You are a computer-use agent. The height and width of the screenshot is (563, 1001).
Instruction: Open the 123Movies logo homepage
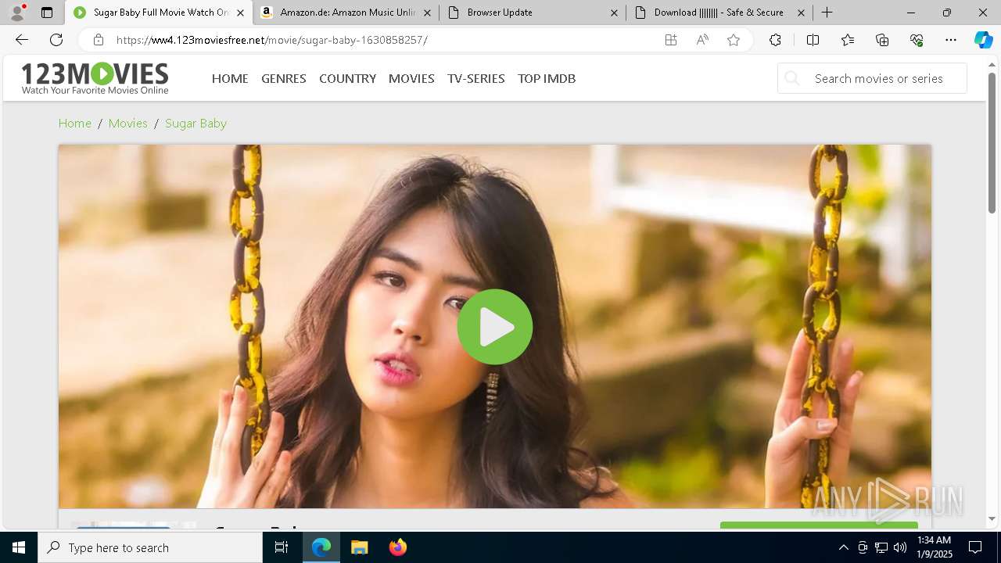[95, 78]
